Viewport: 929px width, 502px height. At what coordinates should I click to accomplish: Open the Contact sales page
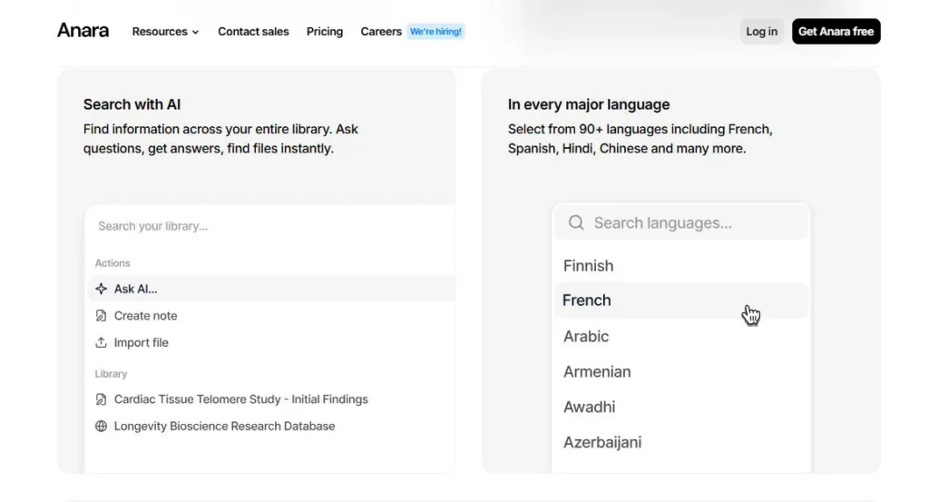click(x=253, y=32)
